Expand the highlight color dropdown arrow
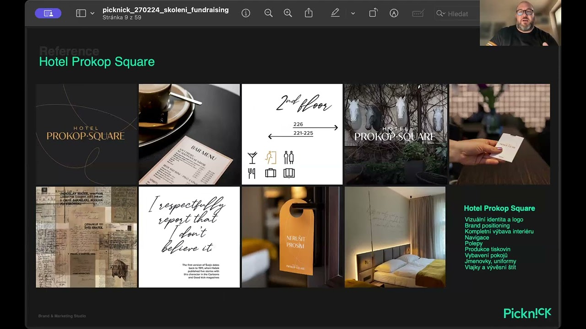586x329 pixels. [353, 14]
